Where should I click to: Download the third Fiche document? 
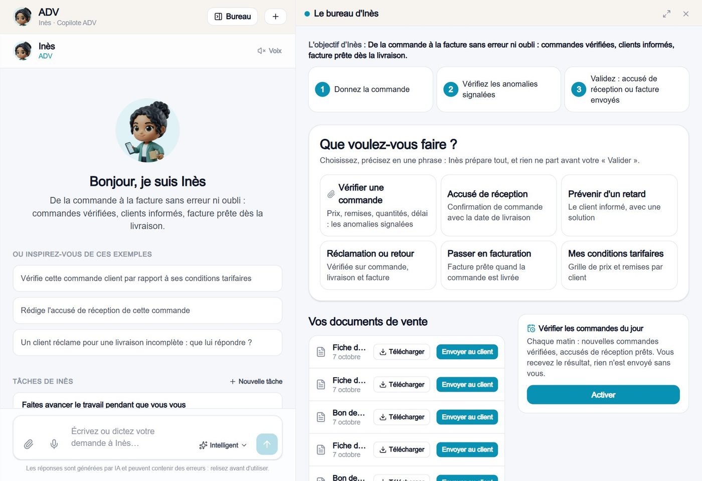pos(402,449)
